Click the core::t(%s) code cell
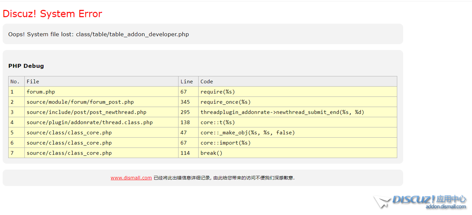 pos(217,122)
